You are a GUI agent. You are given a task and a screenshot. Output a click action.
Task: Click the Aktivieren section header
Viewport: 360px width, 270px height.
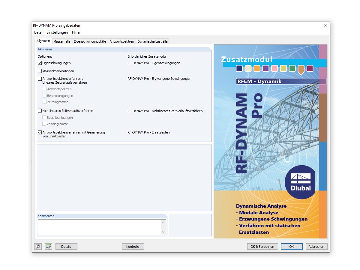124,49
